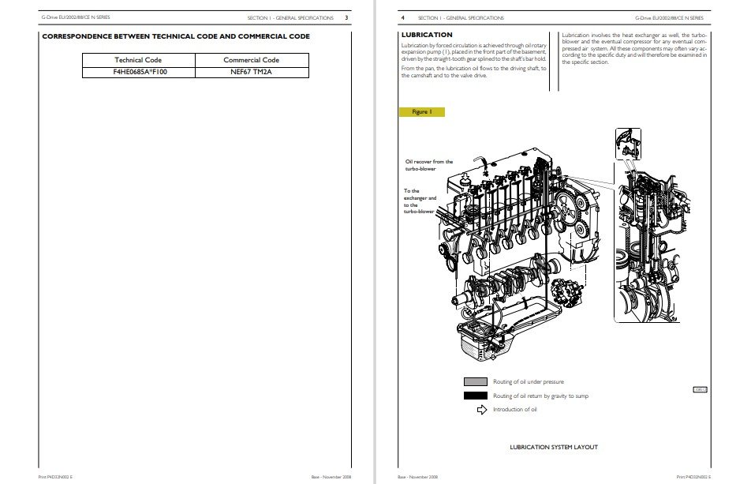Click the Correspondence Between Technical Code heading

[x=175, y=36]
